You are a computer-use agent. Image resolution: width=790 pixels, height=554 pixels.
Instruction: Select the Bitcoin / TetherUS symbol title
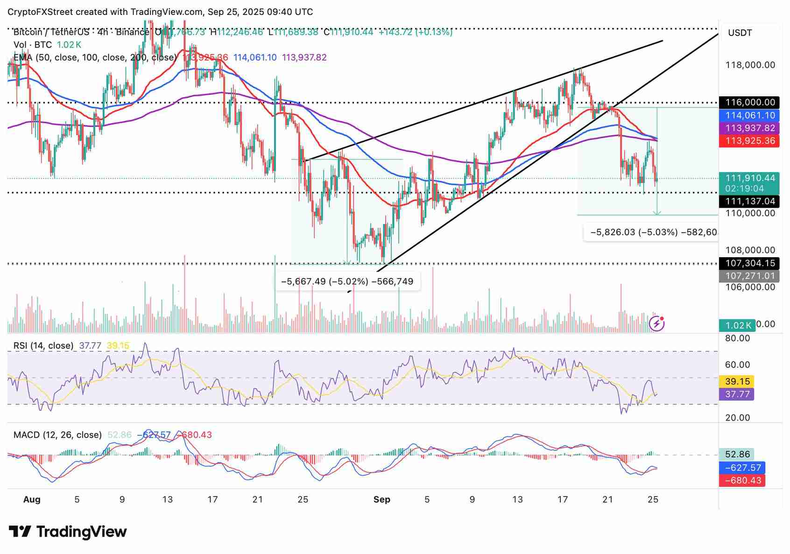tap(51, 32)
